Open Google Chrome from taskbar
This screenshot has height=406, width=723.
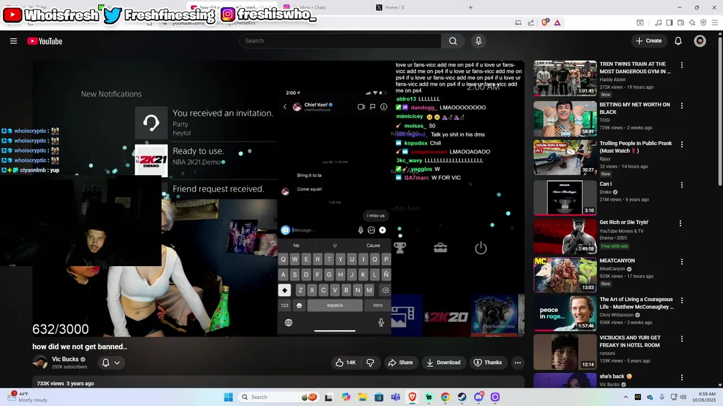(x=445, y=397)
